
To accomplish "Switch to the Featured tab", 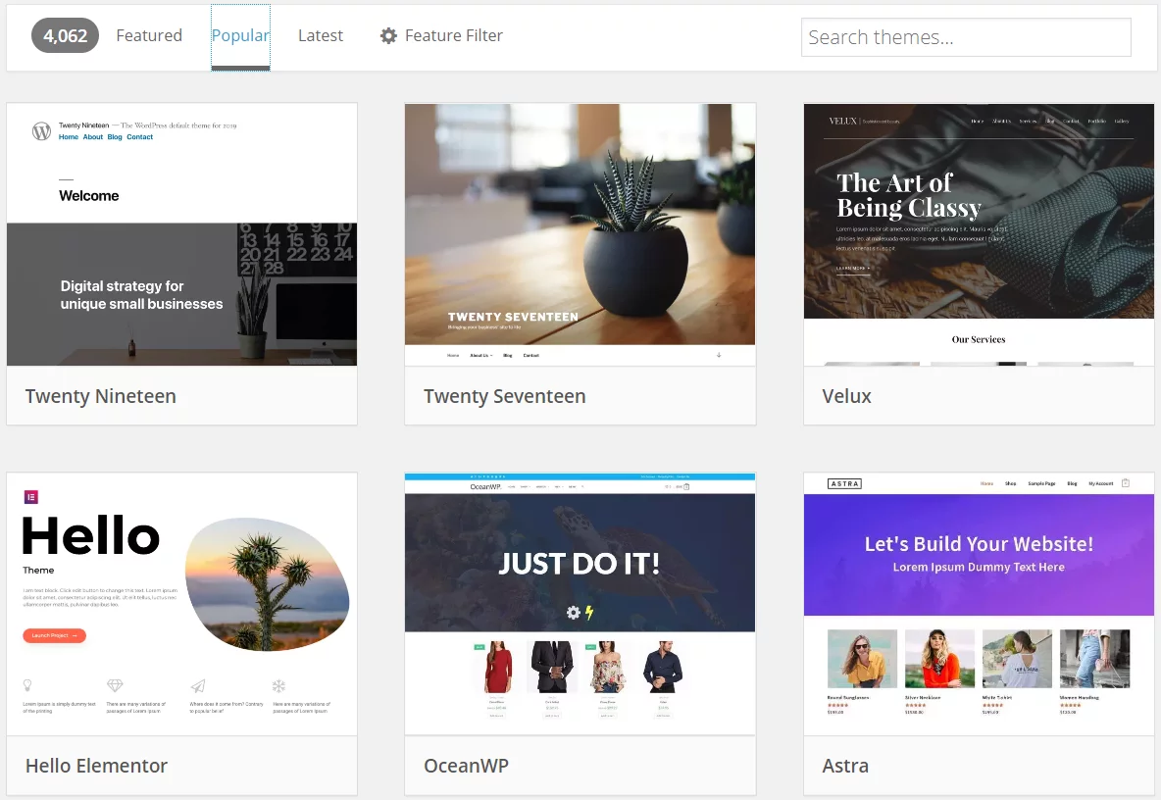I will click(x=149, y=35).
